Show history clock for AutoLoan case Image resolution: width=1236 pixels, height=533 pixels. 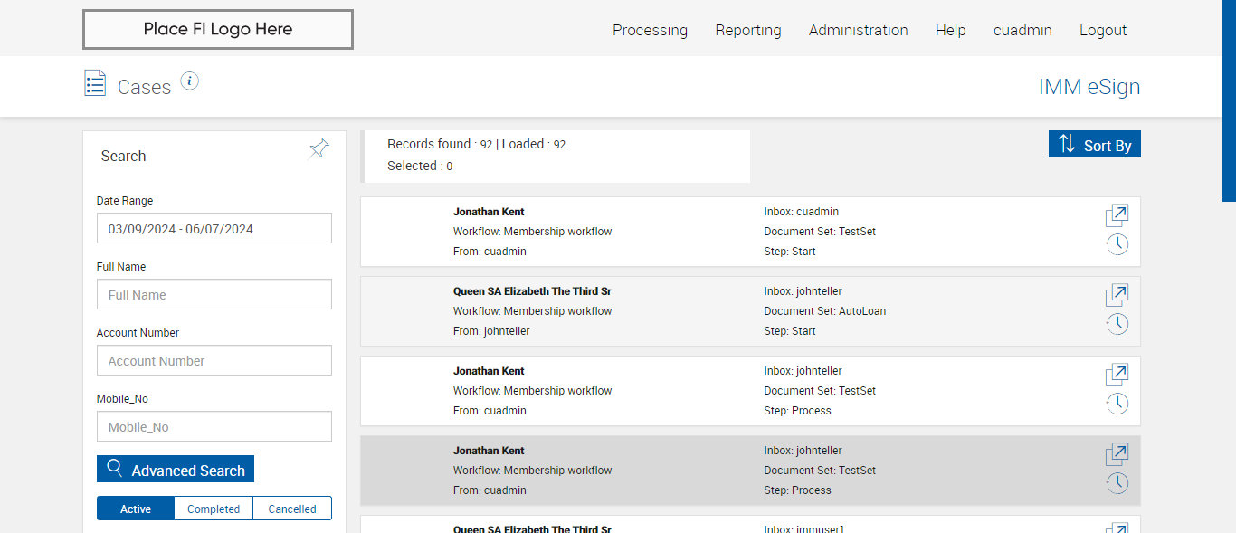pos(1117,324)
